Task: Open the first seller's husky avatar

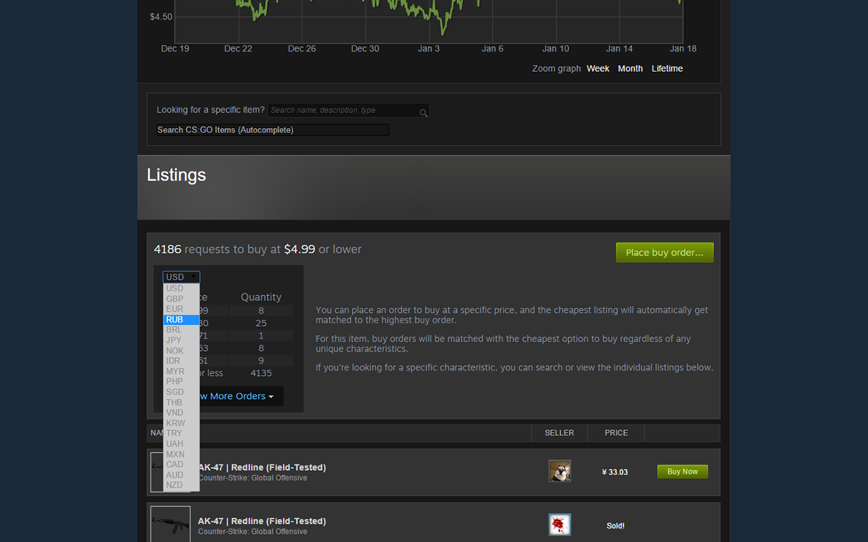Action: (559, 471)
